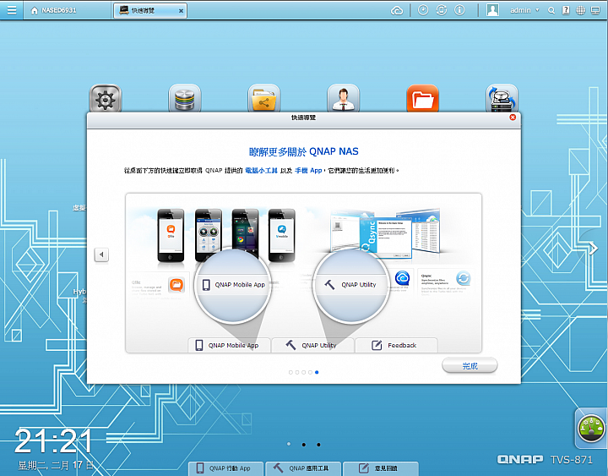
Task: Open QNAP 應用工具 bottom shortcut
Action: click(303, 468)
